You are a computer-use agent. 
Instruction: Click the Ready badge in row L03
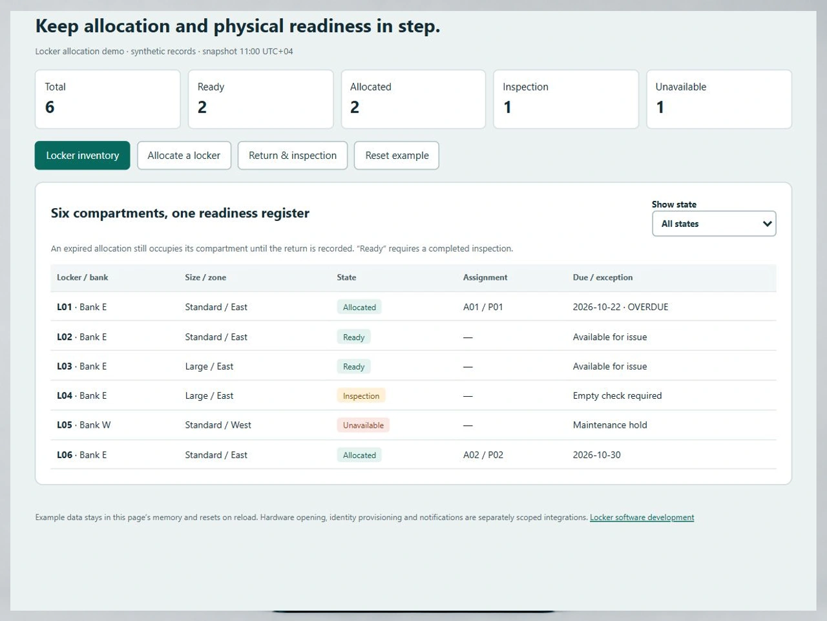354,366
